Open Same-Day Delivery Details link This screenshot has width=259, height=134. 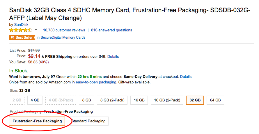click(186, 77)
